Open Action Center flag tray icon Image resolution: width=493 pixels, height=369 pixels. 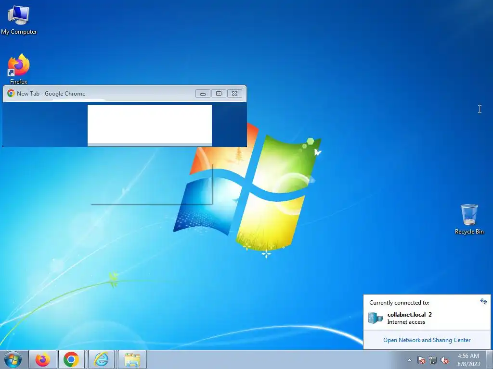421,360
